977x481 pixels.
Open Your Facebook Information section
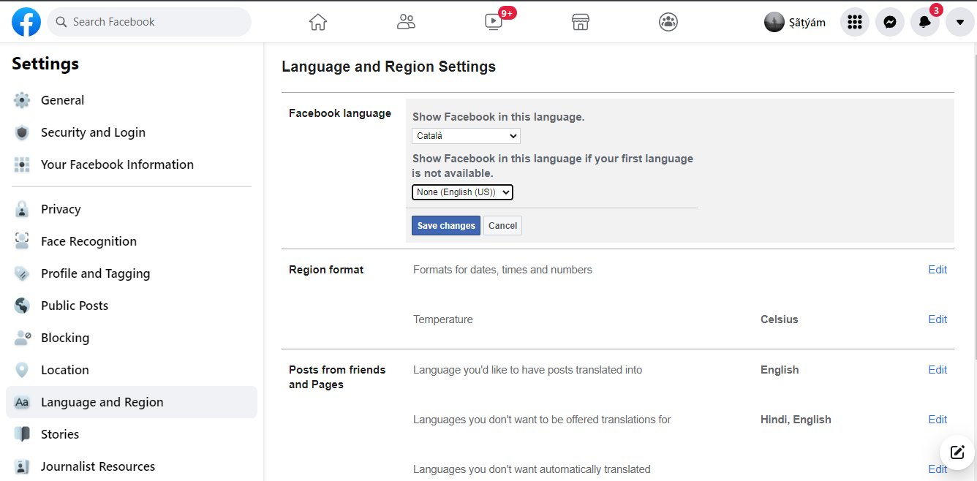132,164
